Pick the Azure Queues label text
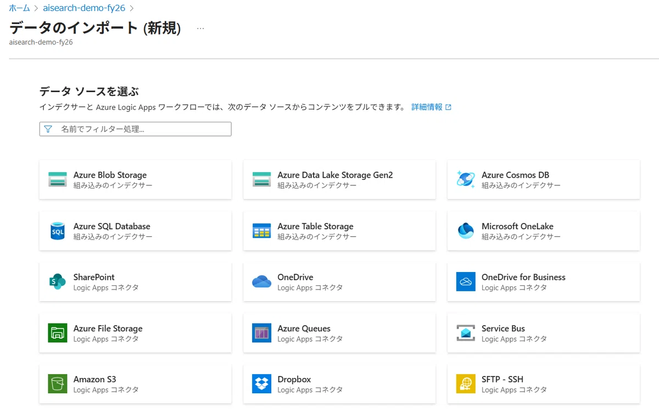Image resolution: width=659 pixels, height=413 pixels. (x=304, y=329)
